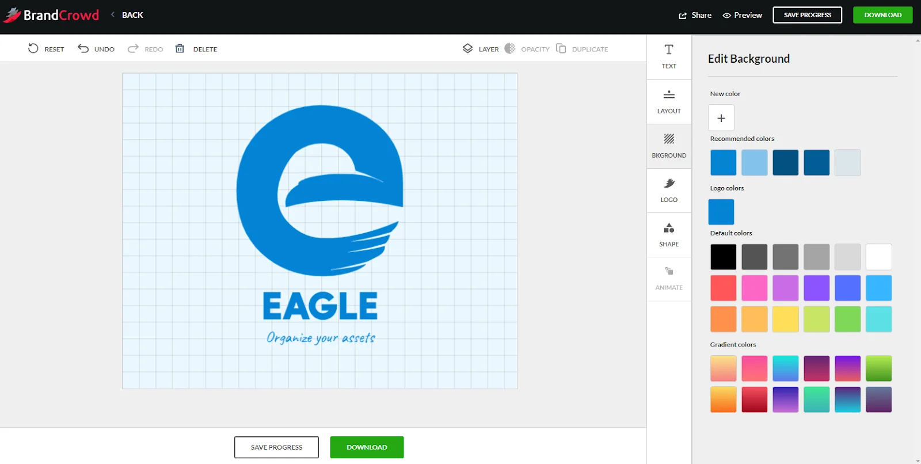Undo the last action
This screenshot has height=464, width=921.
click(x=96, y=49)
